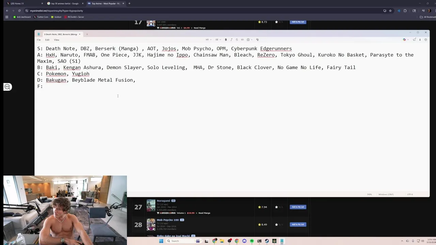Insert a link using Notepad toolbar
436x245 pixels.
242,40
